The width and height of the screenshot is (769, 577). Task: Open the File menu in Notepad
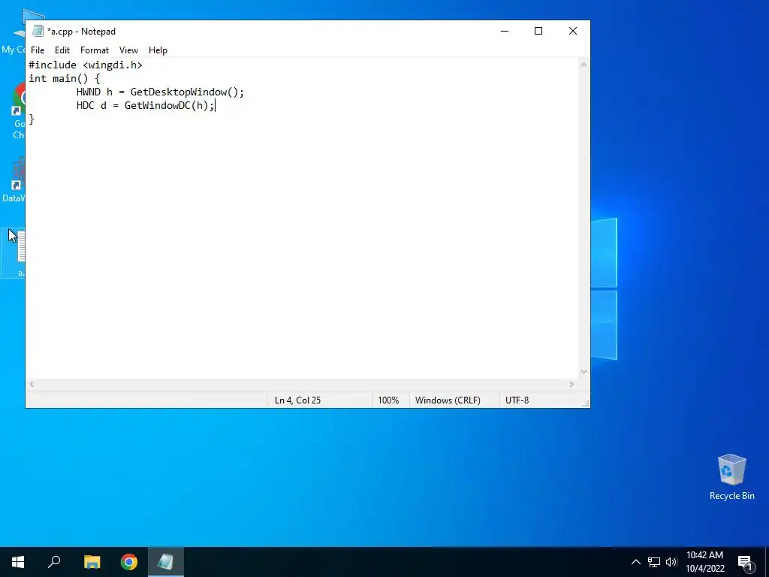(x=38, y=50)
